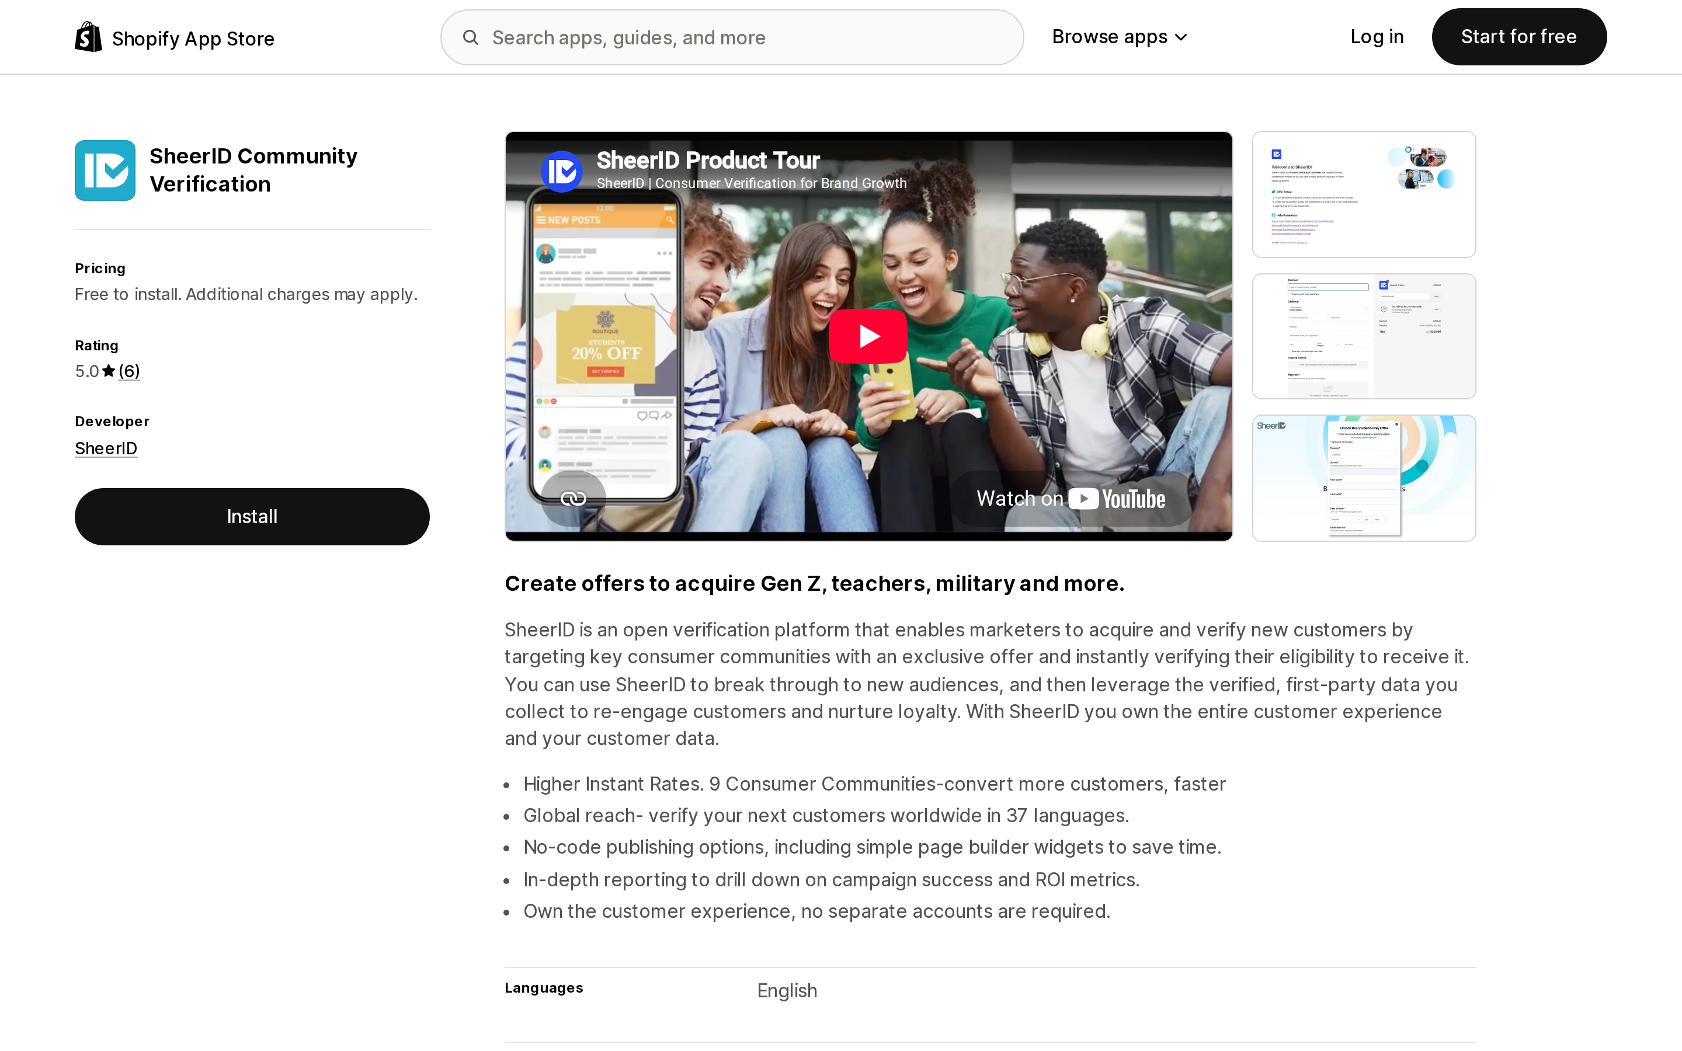This screenshot has height=1051, width=1682.
Task: Click the 'Higher Instant Rates' bullet
Action: click(874, 784)
